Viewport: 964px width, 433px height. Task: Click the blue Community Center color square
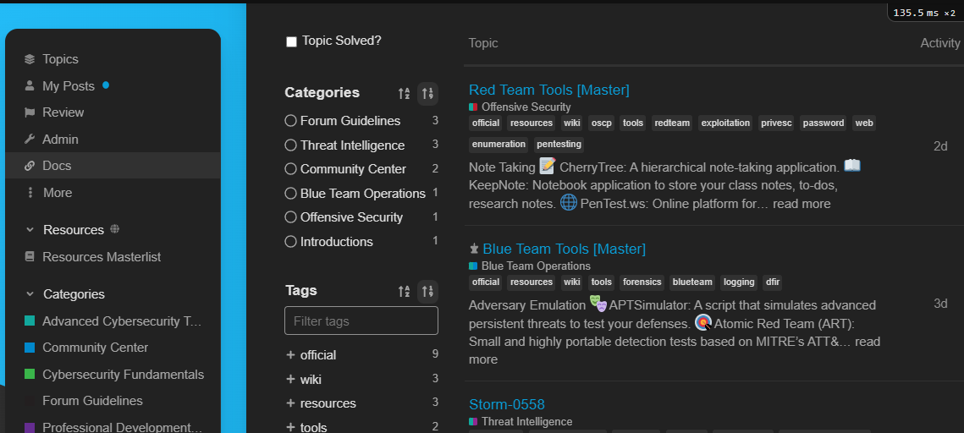(x=30, y=348)
